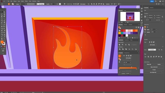
Task: Expand the Start Global Edit options arrow
Action: coord(163,72)
